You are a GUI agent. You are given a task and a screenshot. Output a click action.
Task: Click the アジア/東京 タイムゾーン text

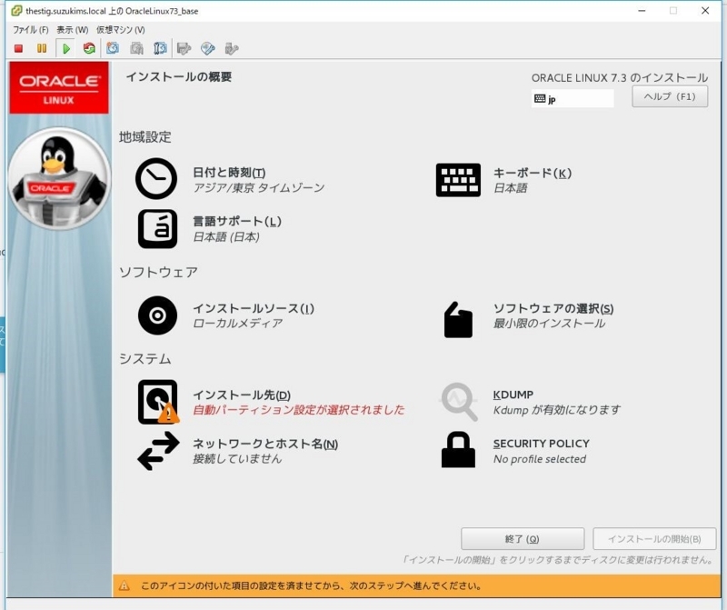tap(259, 188)
